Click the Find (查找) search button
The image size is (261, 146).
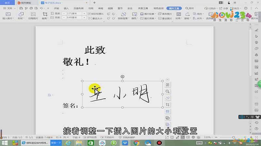pos(190,8)
